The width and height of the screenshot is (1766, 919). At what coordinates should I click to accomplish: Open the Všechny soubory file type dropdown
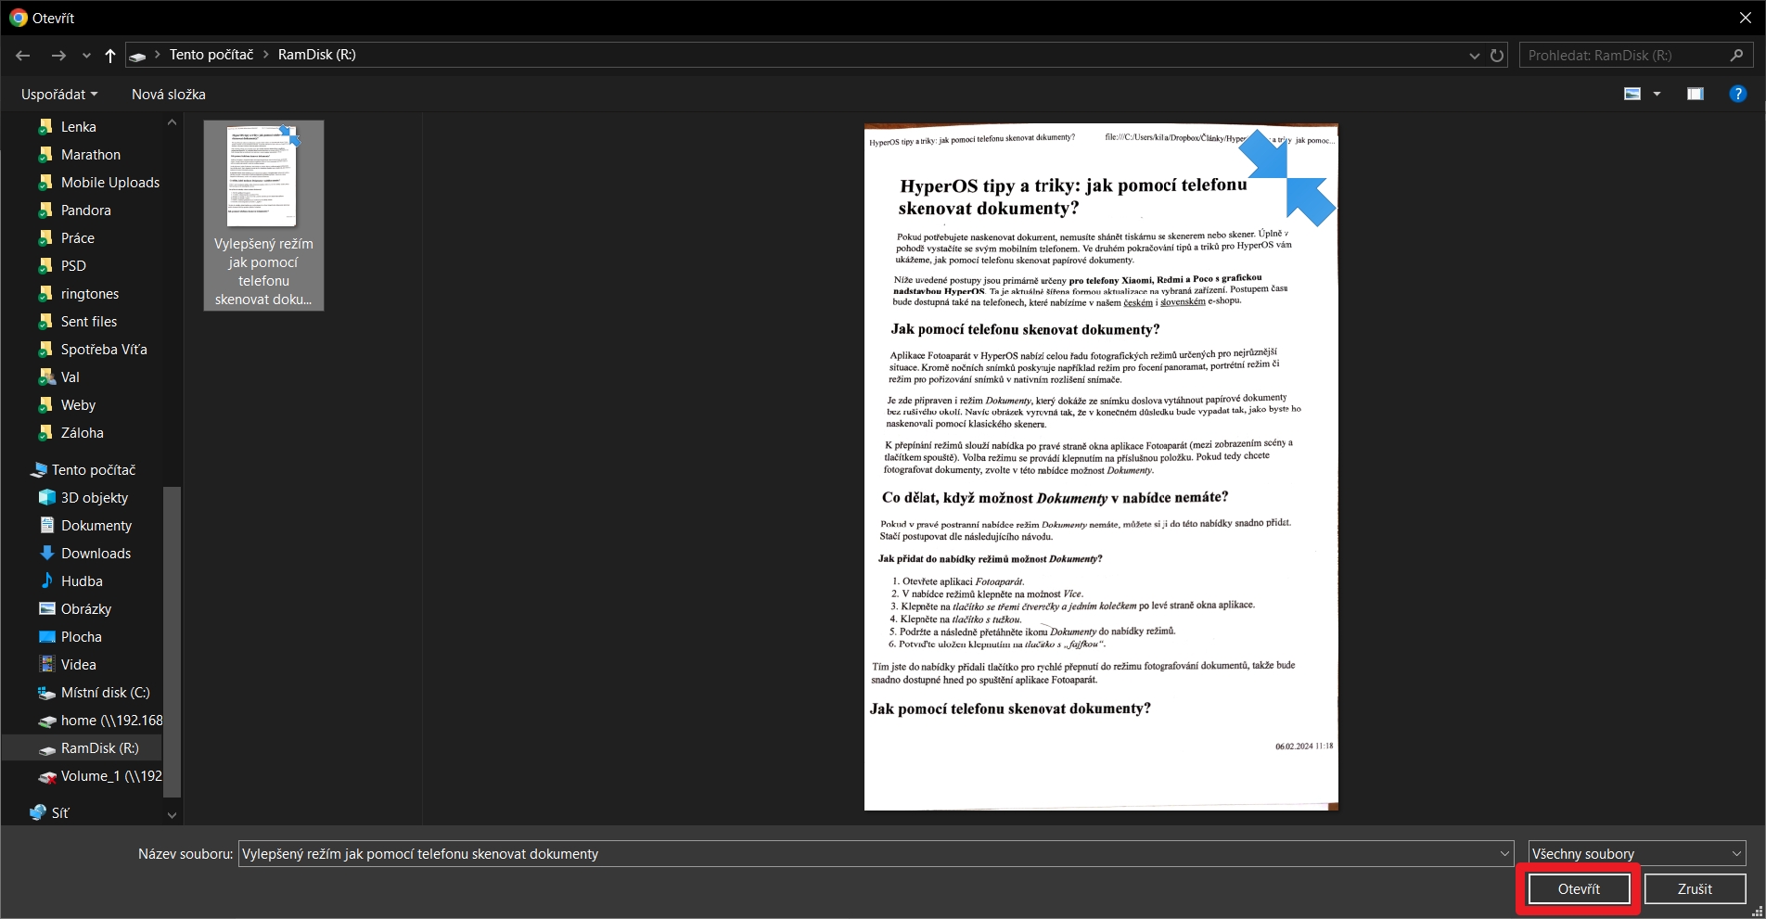click(x=1636, y=853)
